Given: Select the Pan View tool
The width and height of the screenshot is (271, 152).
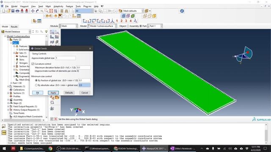Looking at the screenshot, I should pos(33,11).
